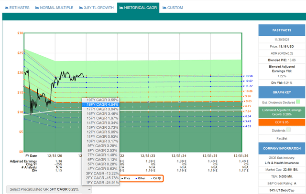This screenshot has width=306, height=194.
Task: Pick 17FY CAGR 3.94% from list
Action: click(100, 109)
